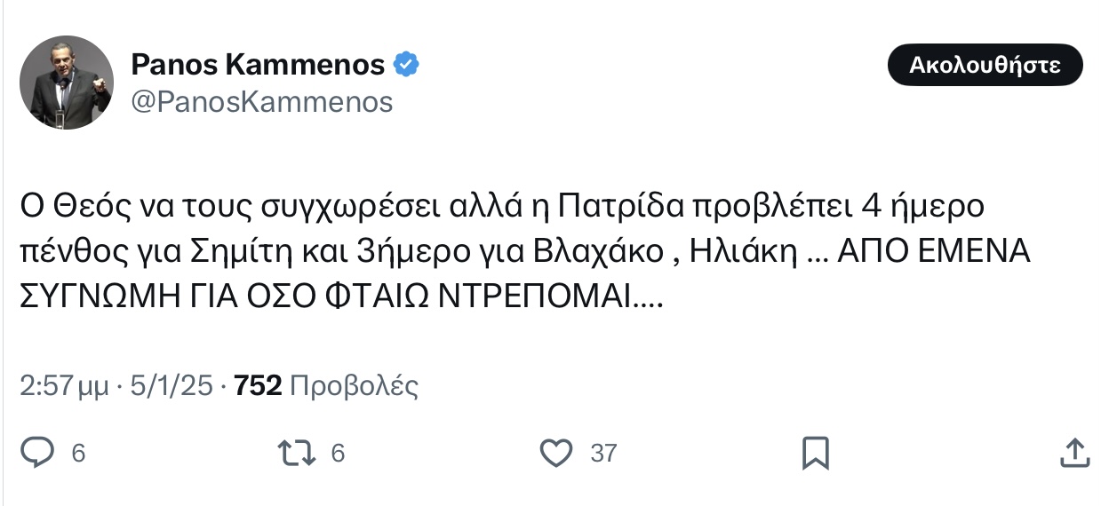
Task: Click the 2:57 μμ post time
Action: pos(63,386)
